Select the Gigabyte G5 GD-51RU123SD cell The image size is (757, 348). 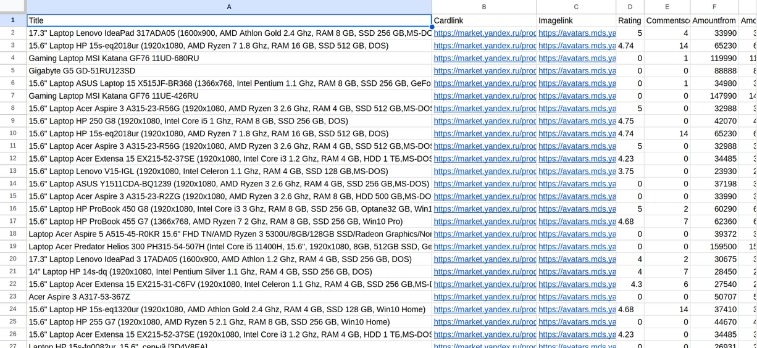pos(229,71)
